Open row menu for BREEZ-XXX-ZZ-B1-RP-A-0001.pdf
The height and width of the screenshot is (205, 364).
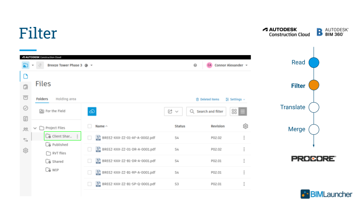click(x=244, y=172)
